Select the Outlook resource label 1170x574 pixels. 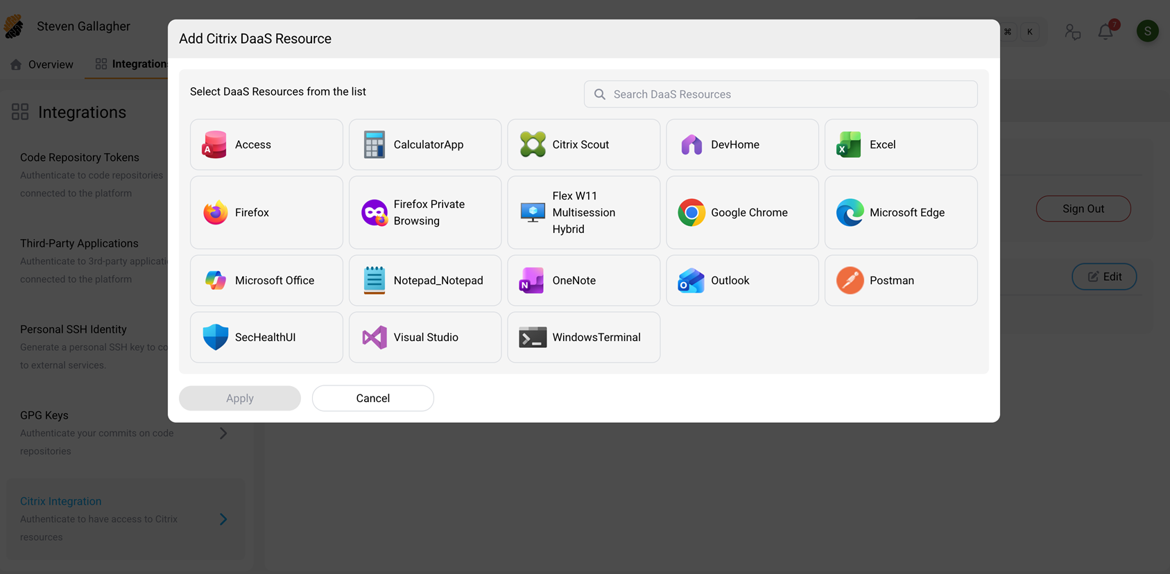pyautogui.click(x=730, y=281)
